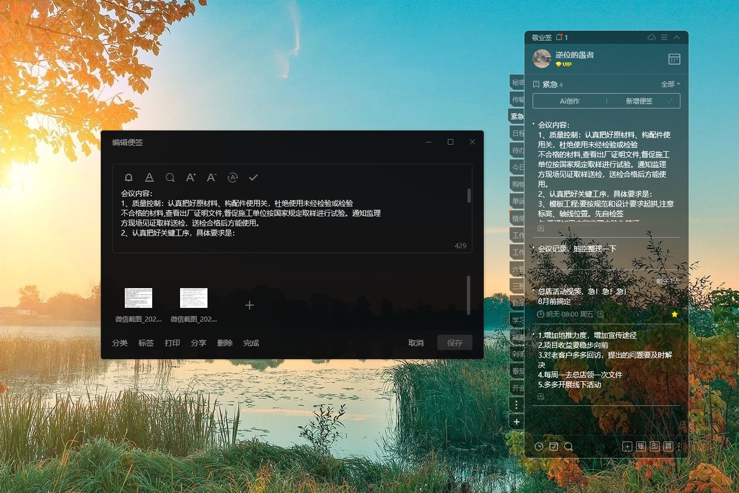
Task: Click reminder time 明天 08:00 周五
Action: tap(565, 314)
